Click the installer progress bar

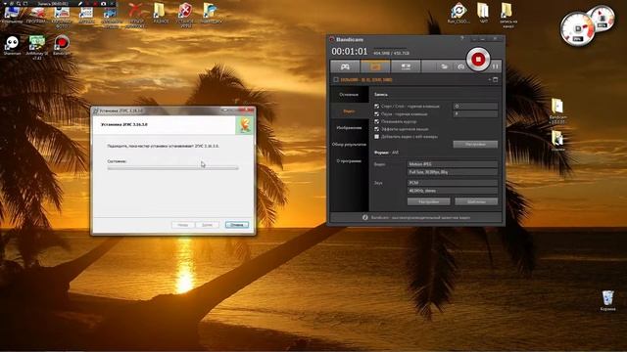172,168
